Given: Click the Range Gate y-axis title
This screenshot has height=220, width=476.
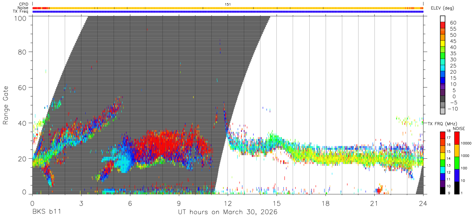Looking at the screenshot, I should pyautogui.click(x=6, y=106).
